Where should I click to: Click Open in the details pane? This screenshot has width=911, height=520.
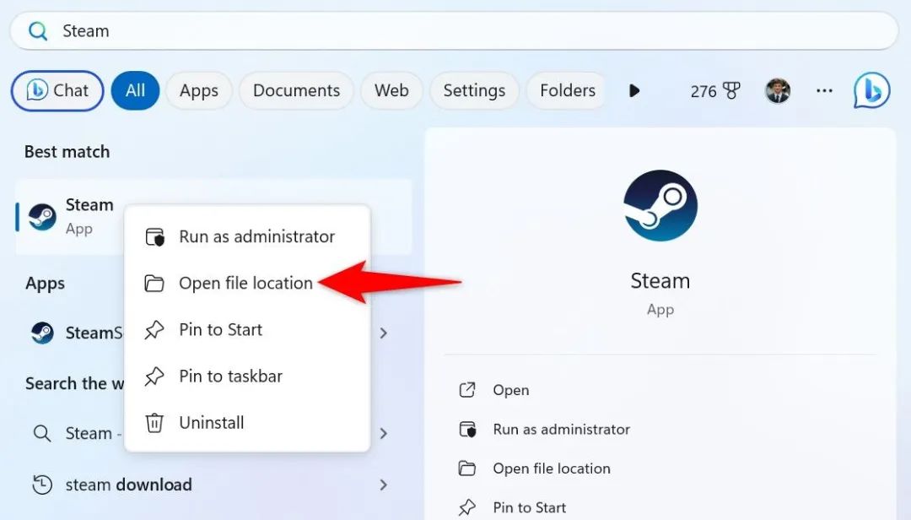(510, 390)
